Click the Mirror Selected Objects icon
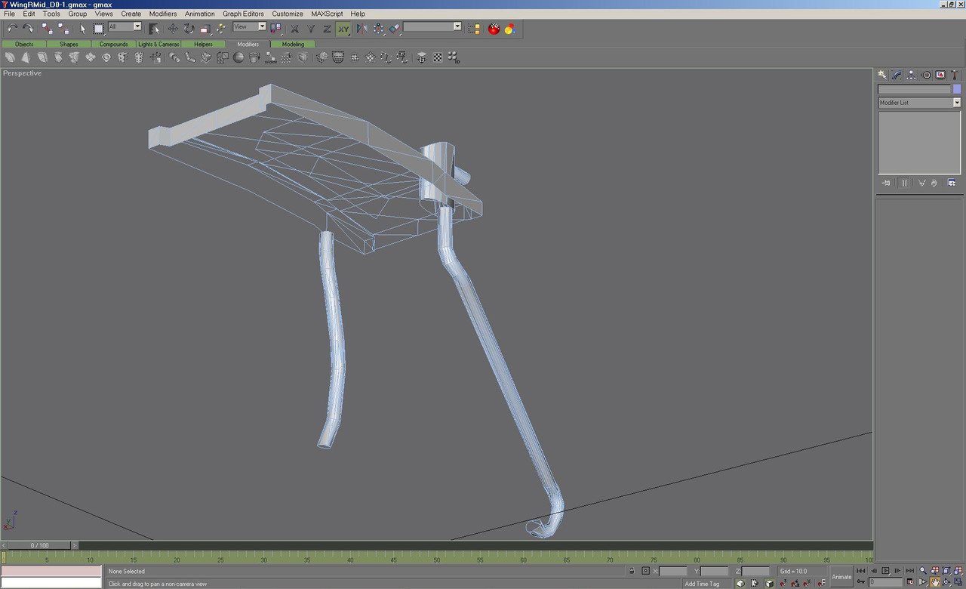 361,29
